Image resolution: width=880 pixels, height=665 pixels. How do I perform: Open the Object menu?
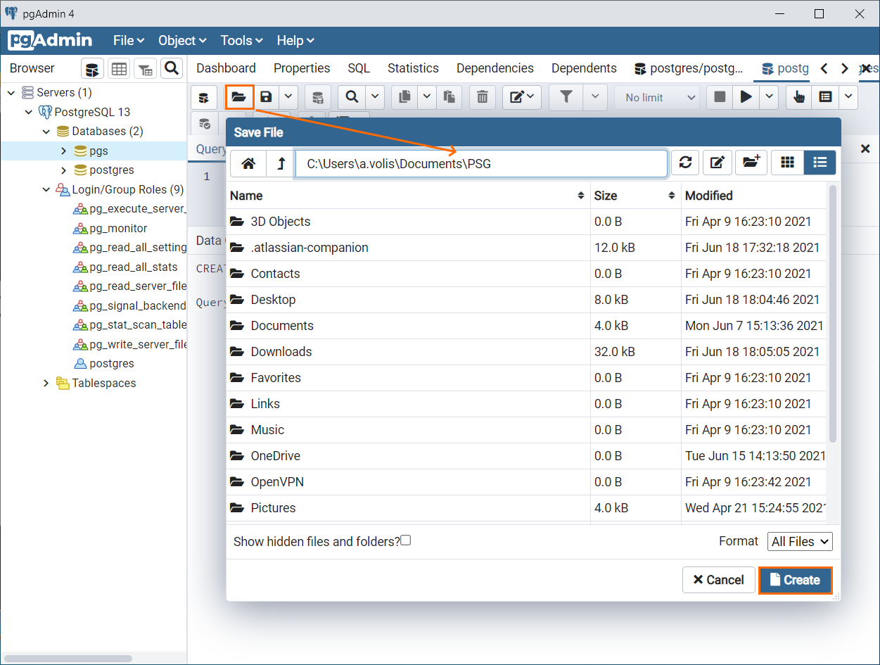(x=182, y=41)
